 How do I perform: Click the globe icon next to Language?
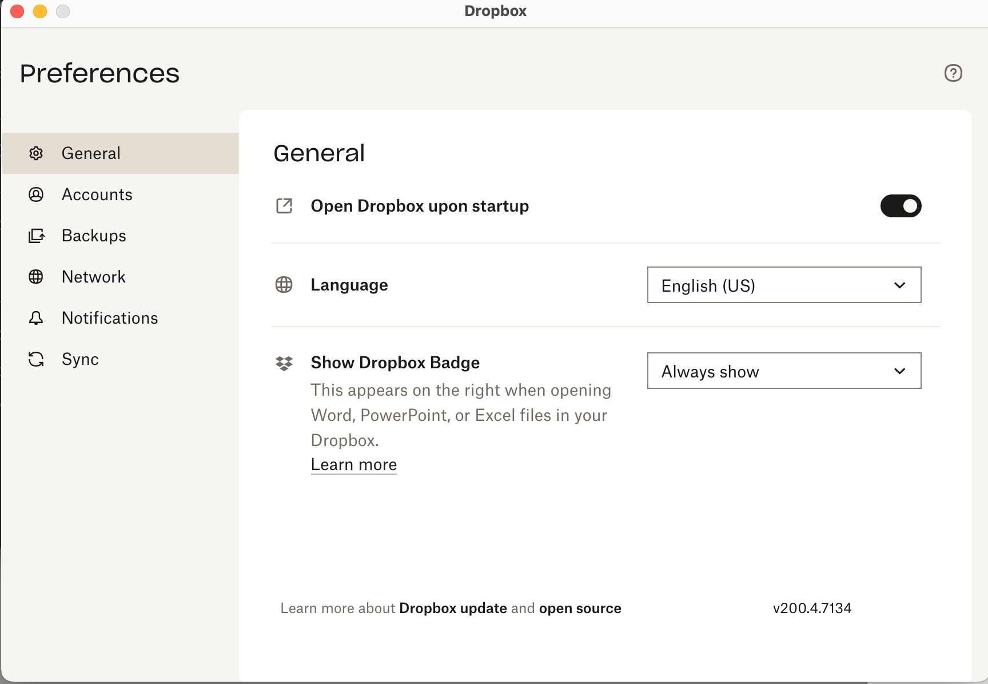point(284,285)
